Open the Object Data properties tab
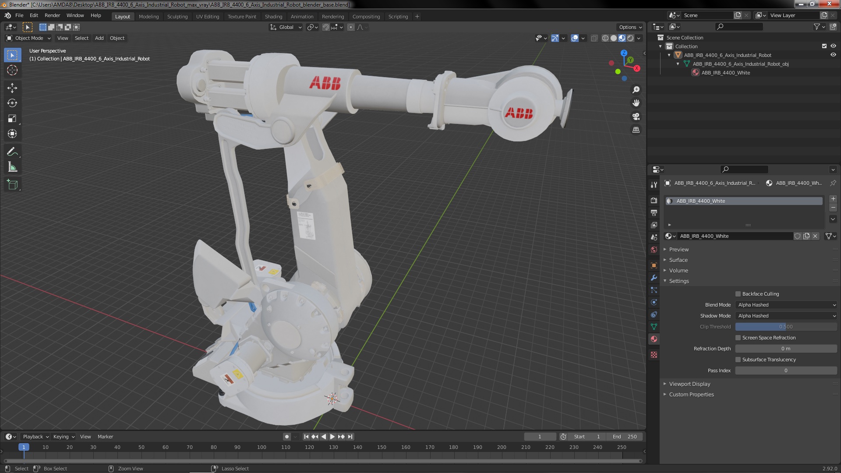841x473 pixels. pyautogui.click(x=654, y=327)
